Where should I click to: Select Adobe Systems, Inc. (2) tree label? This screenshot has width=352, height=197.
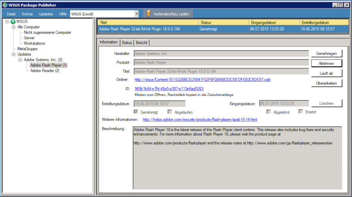click(x=43, y=60)
